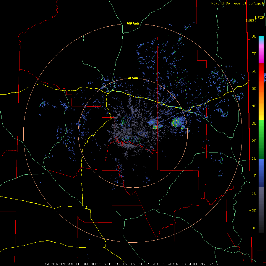
Task: Click the 40 value on the dBZ scale
Action: pos(254,106)
